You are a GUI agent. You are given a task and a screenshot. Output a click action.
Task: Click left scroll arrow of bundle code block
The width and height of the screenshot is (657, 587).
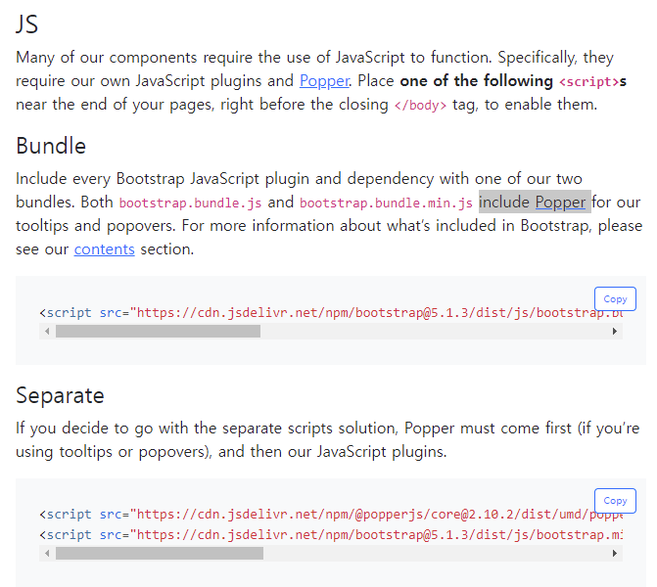[x=47, y=332]
